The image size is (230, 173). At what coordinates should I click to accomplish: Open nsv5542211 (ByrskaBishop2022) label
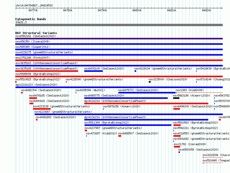tap(196, 128)
